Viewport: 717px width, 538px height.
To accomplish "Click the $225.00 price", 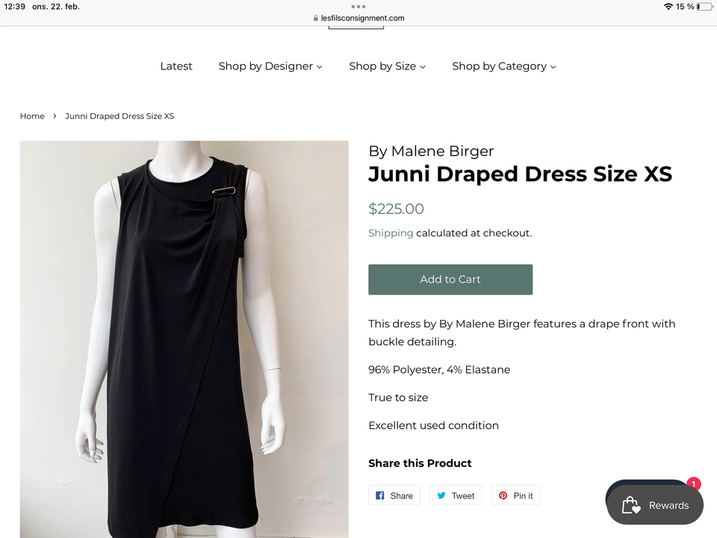I will (x=396, y=208).
